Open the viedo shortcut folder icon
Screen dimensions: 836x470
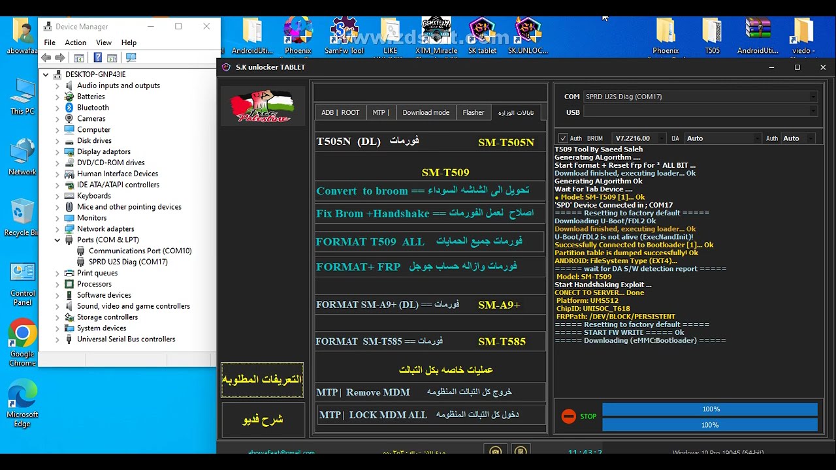[x=803, y=37]
